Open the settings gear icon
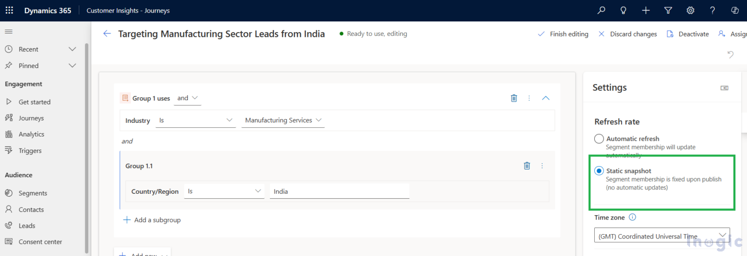 (690, 10)
